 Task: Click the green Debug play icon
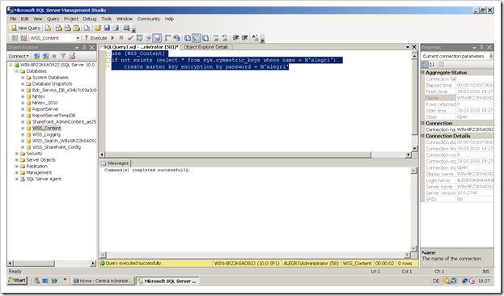112,38
